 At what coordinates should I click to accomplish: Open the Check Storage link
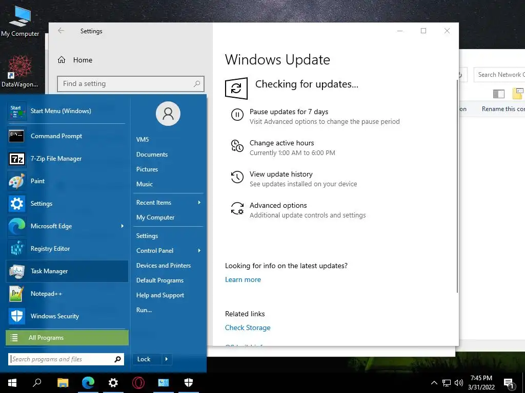point(248,328)
